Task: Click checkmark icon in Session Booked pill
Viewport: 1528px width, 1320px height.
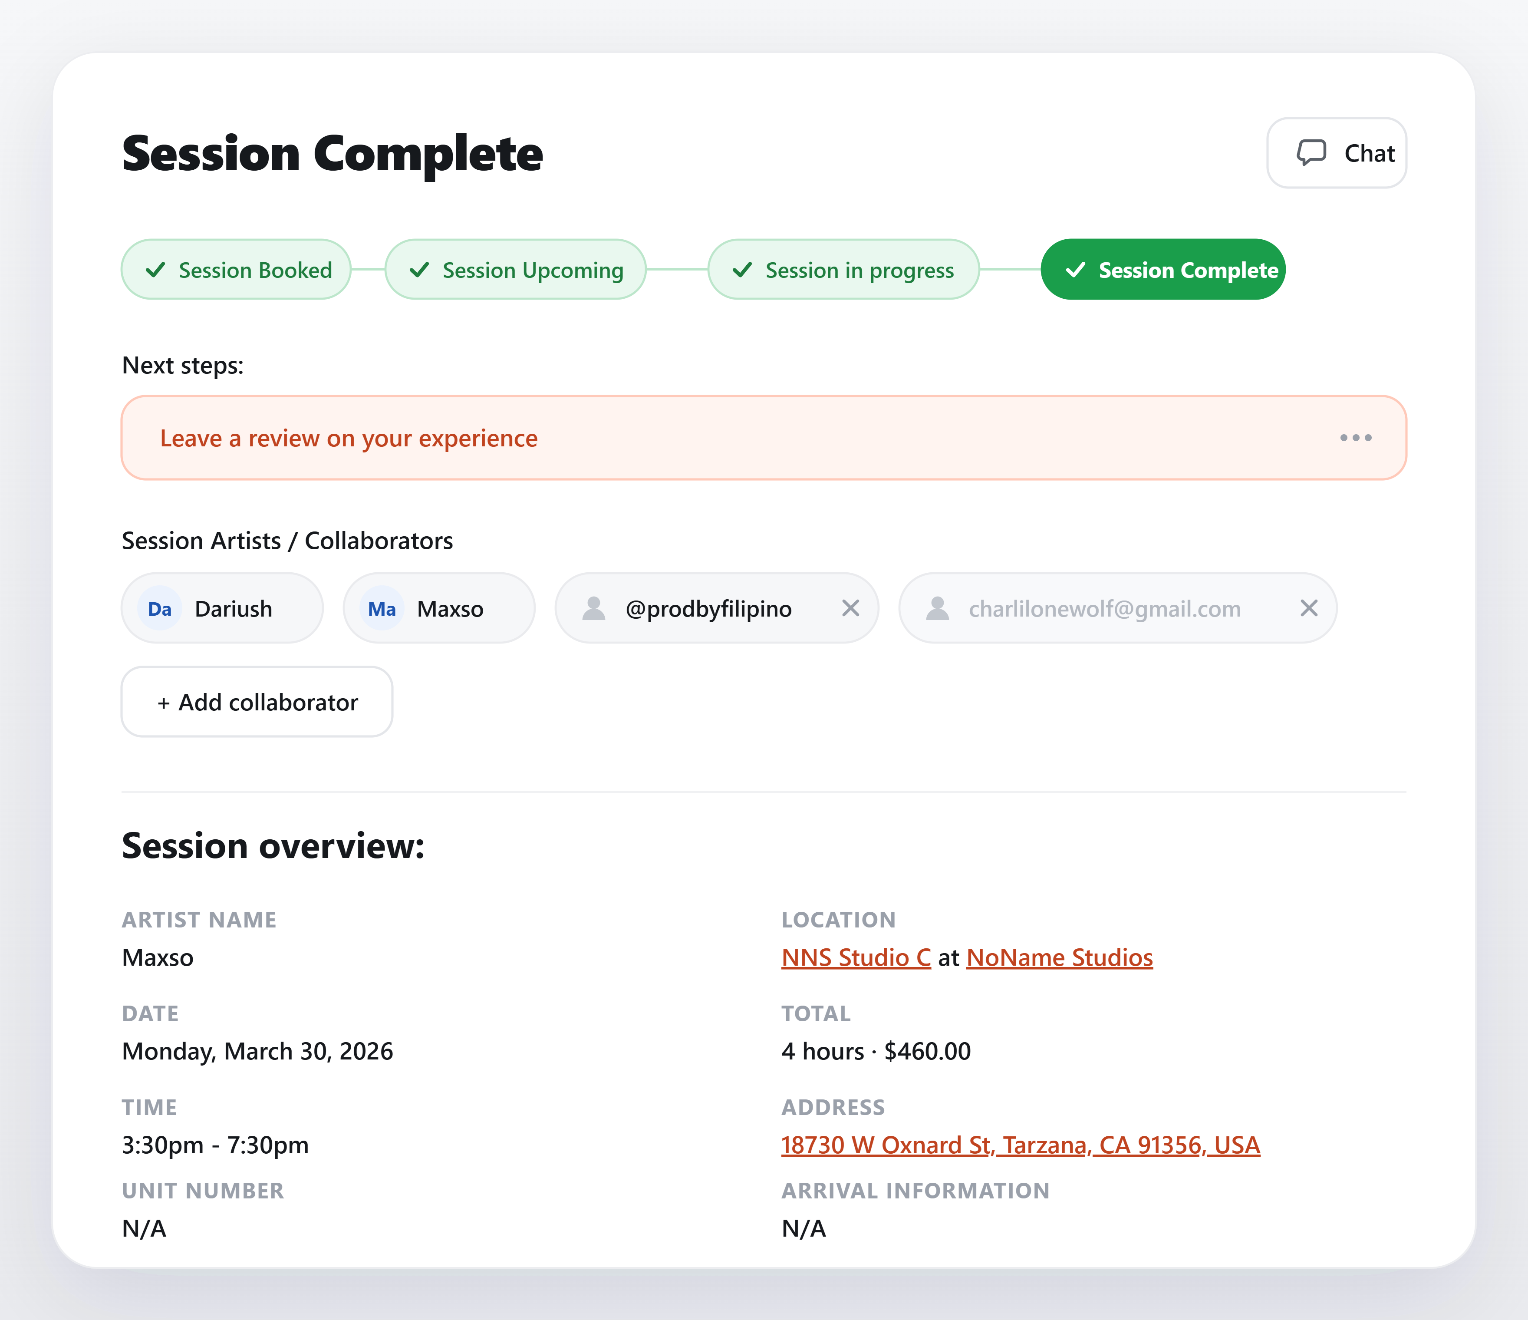Action: (x=155, y=270)
